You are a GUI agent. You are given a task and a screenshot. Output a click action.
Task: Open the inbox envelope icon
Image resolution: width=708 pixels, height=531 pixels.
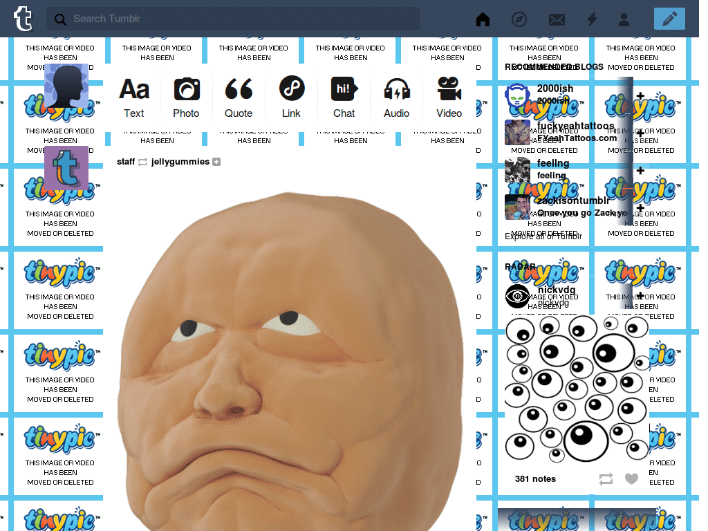[557, 19]
